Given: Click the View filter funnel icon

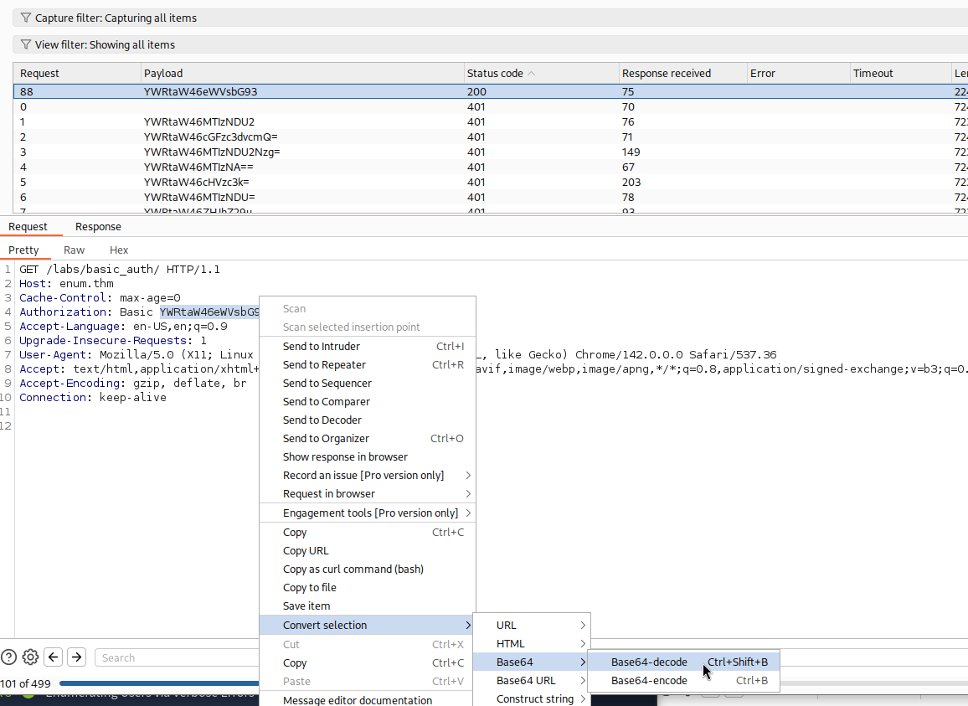Looking at the screenshot, I should pos(26,44).
